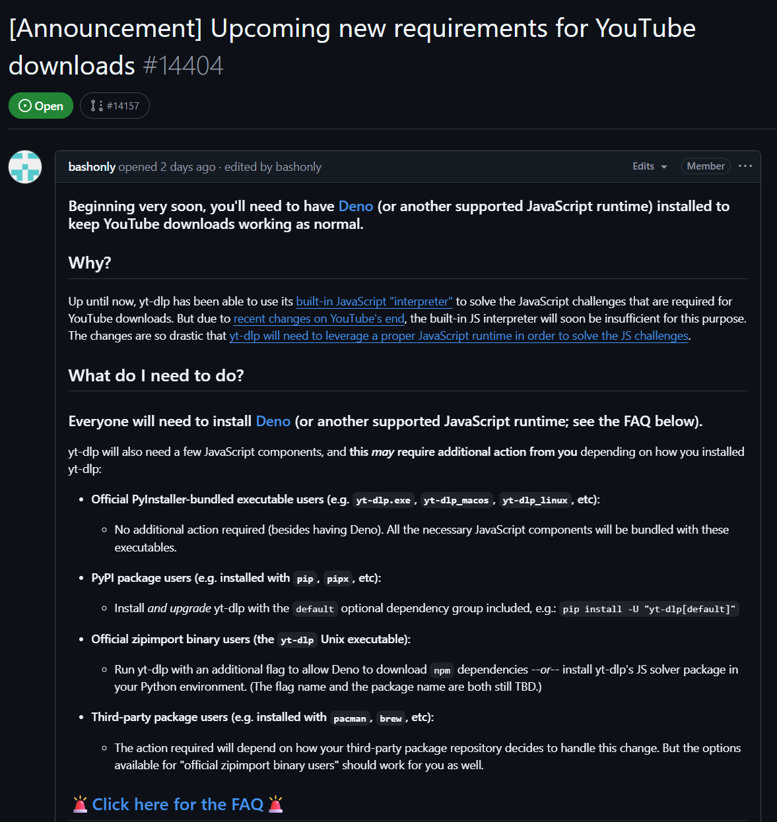
Task: Open bashonly's author profile link
Action: [92, 167]
